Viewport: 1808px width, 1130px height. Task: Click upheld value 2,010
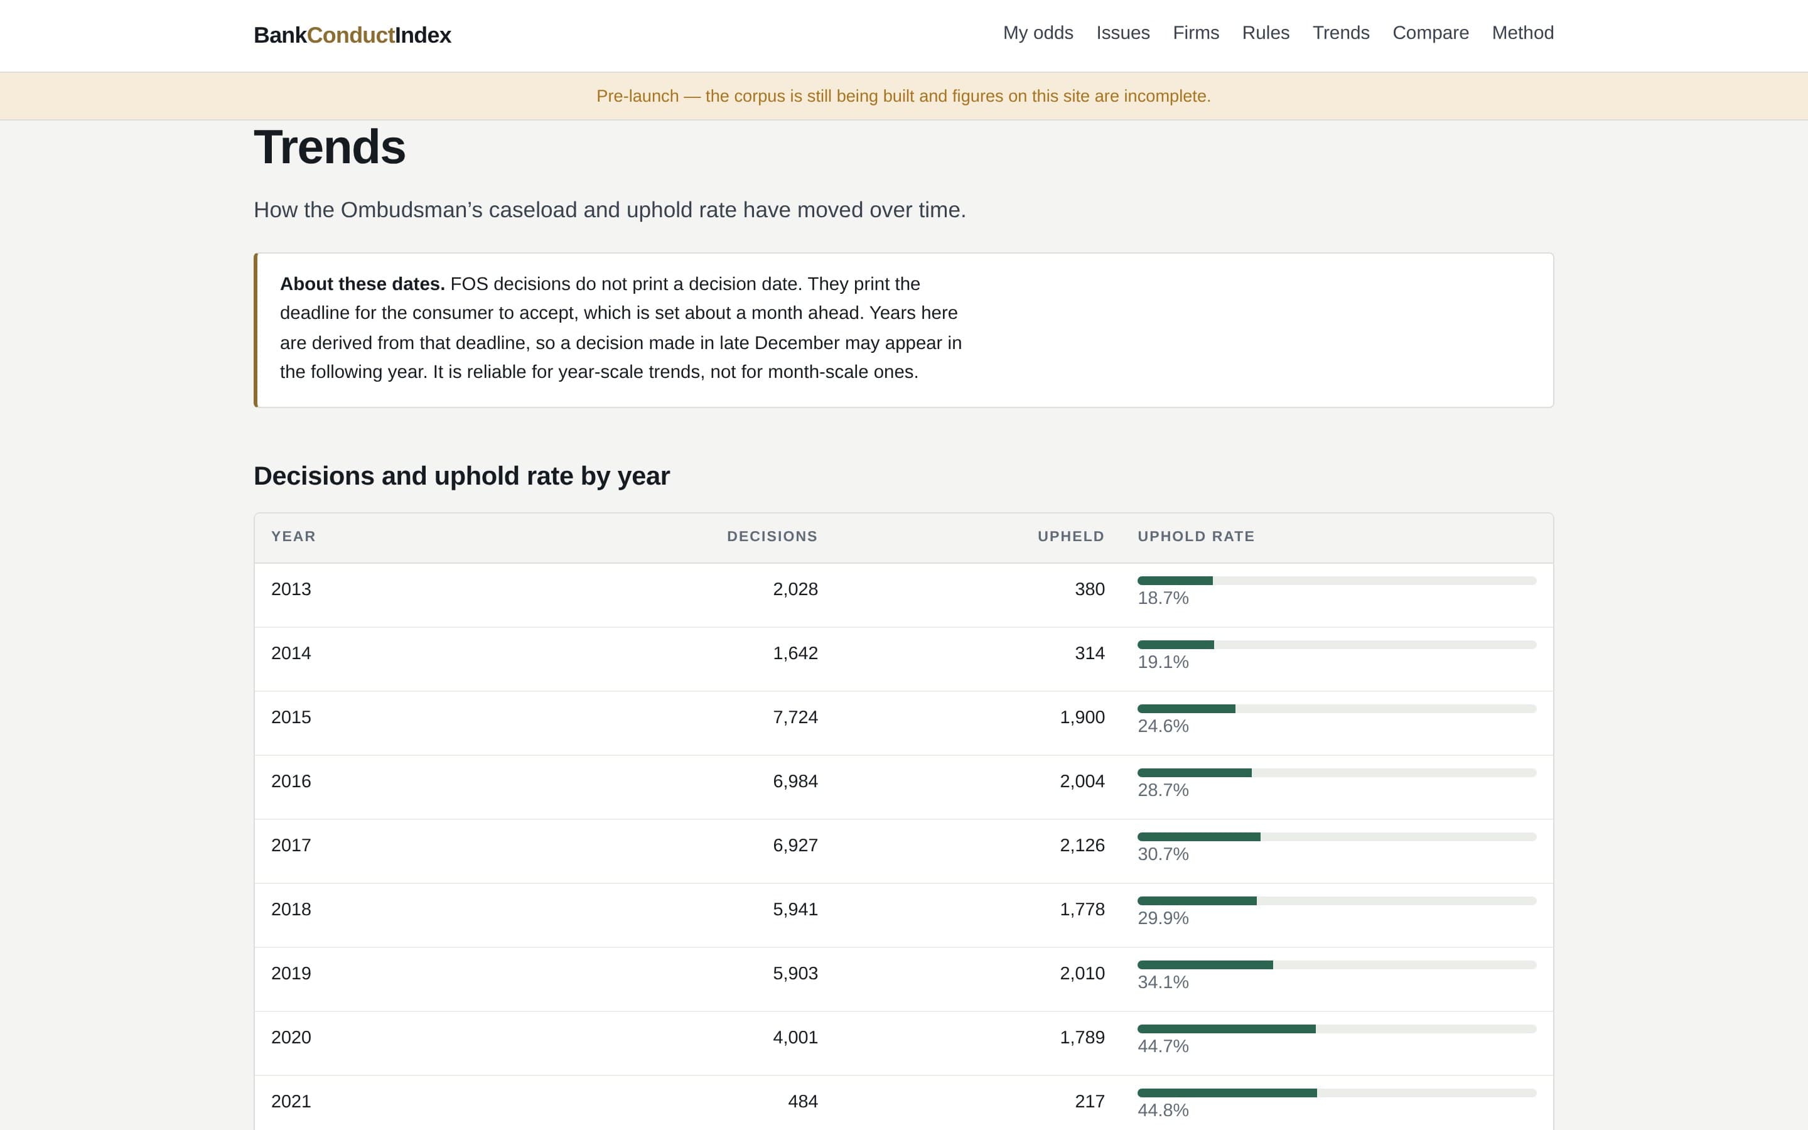click(x=1082, y=973)
